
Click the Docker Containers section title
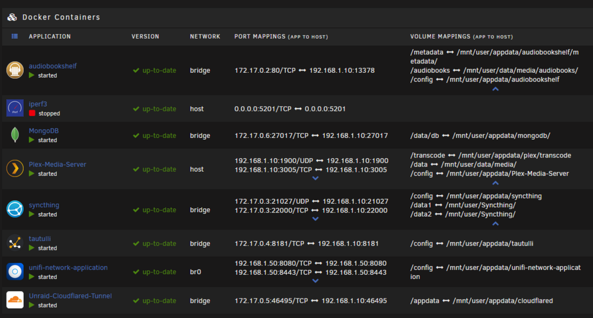[x=61, y=17]
